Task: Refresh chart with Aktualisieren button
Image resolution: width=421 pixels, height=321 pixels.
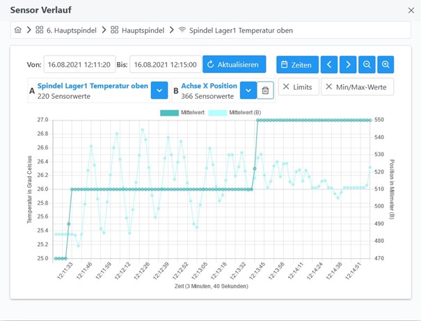Action: click(x=235, y=65)
